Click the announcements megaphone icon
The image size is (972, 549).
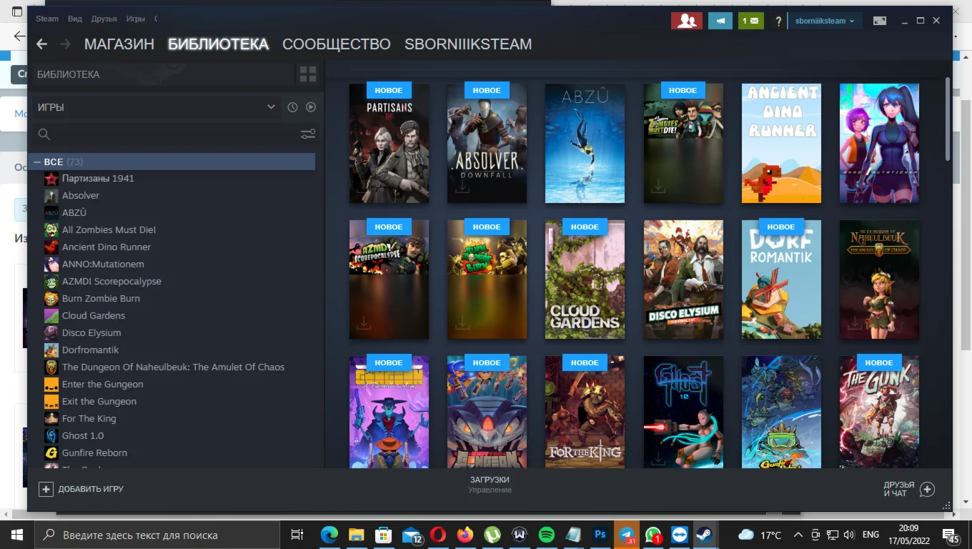[720, 21]
